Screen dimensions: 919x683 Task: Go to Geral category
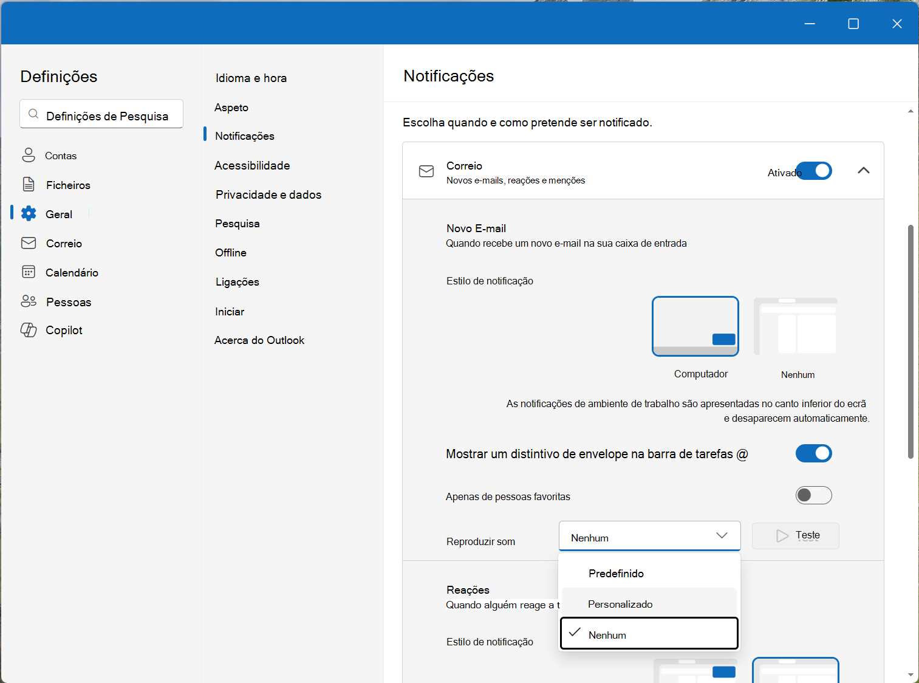click(59, 214)
